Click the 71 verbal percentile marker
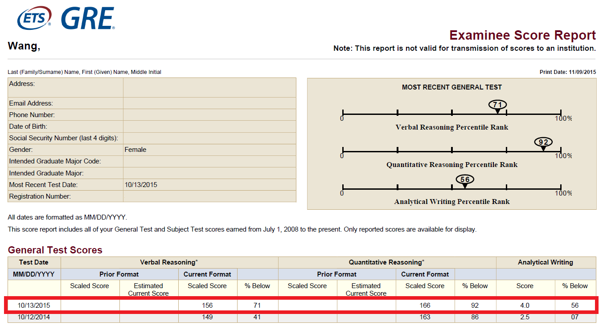 click(498, 106)
